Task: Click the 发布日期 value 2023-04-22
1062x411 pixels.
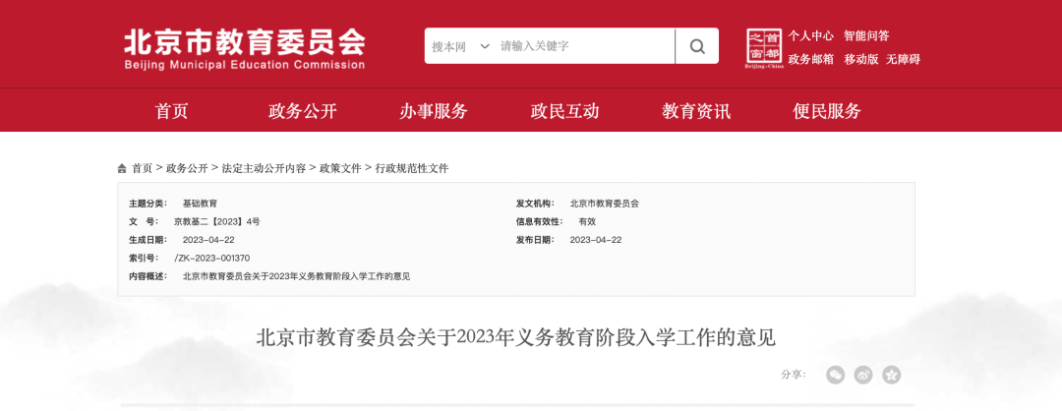Action: (596, 240)
